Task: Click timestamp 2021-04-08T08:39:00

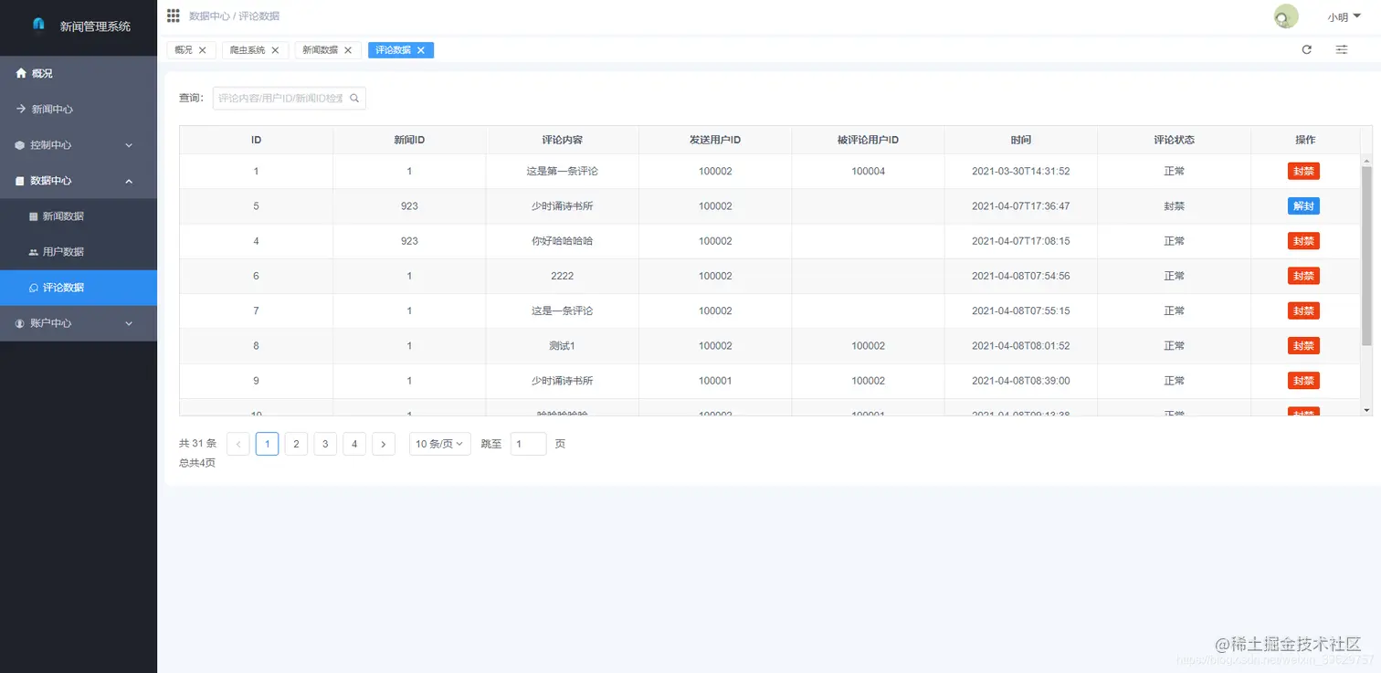Action: coord(1021,381)
